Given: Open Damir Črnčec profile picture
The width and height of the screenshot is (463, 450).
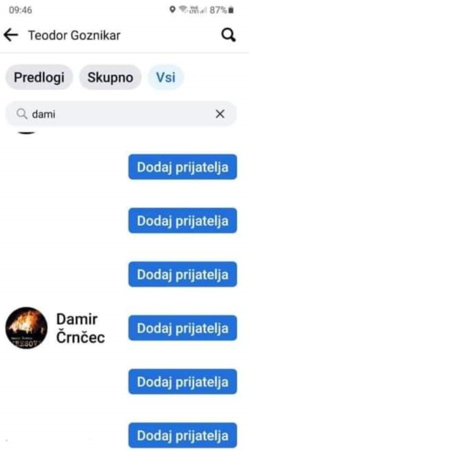Looking at the screenshot, I should (26, 328).
